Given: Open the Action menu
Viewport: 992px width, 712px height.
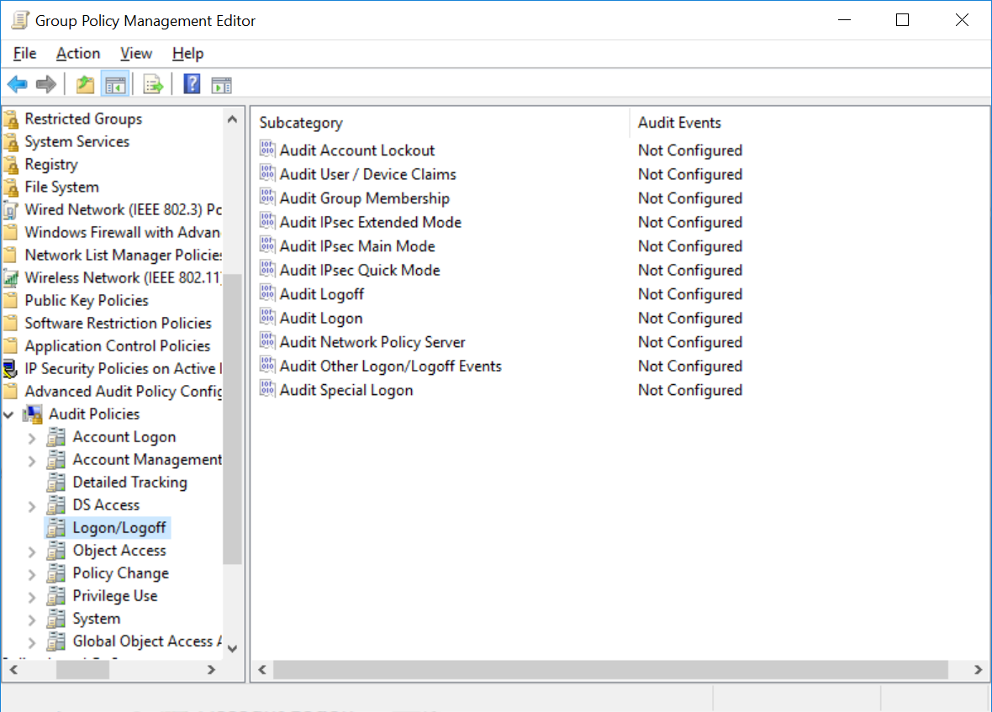Looking at the screenshot, I should [x=77, y=53].
